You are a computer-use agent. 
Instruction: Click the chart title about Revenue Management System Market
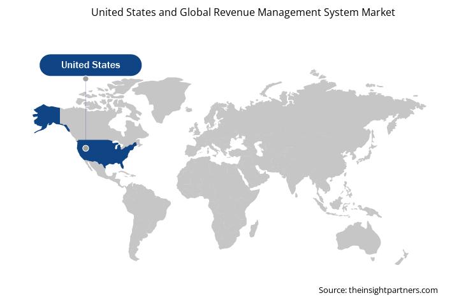243,13
